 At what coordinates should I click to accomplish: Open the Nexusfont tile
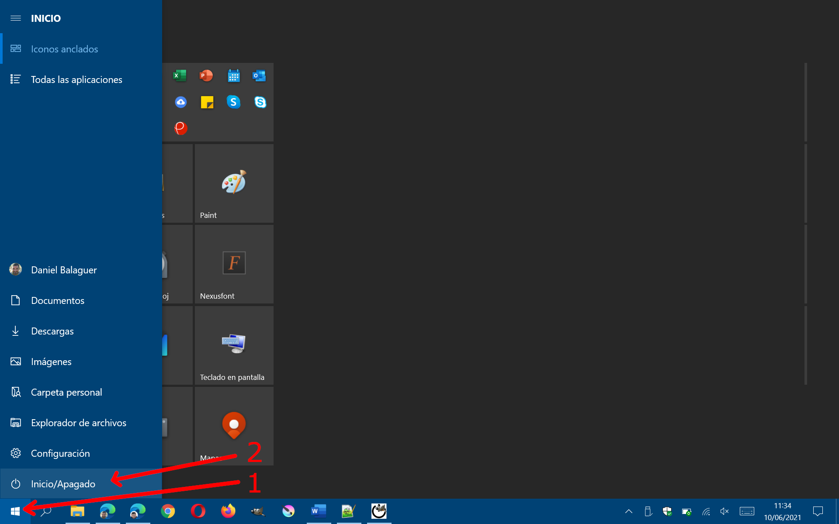tap(234, 264)
